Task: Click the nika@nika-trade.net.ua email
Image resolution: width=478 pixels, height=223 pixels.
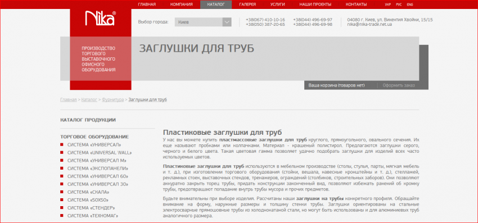Action: pyautogui.click(x=369, y=24)
